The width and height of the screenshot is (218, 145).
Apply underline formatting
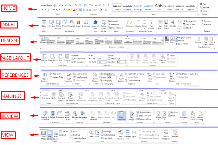tap(48, 10)
